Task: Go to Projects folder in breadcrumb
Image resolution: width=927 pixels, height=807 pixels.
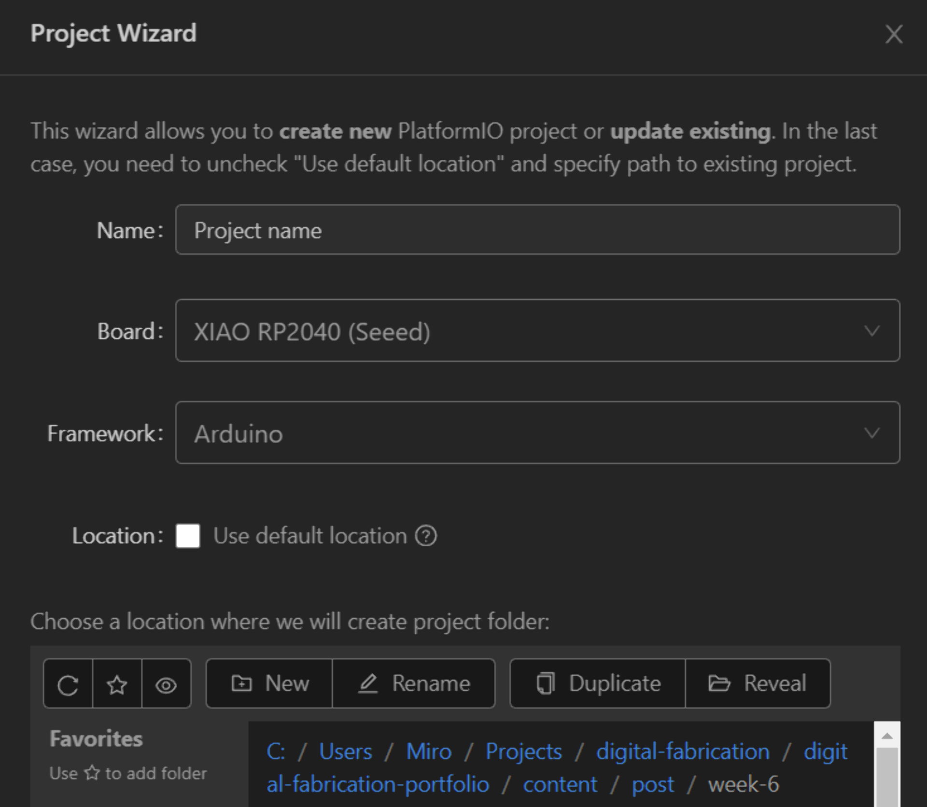Action: [x=523, y=751]
